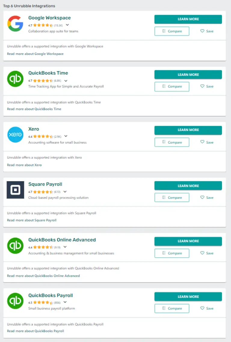Click the QuickBooks Payroll logo icon
The height and width of the screenshot is (342, 231).
15,301
